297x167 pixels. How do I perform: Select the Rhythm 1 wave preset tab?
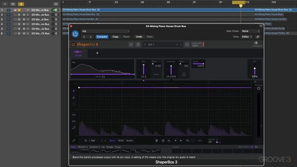[x=83, y=147]
